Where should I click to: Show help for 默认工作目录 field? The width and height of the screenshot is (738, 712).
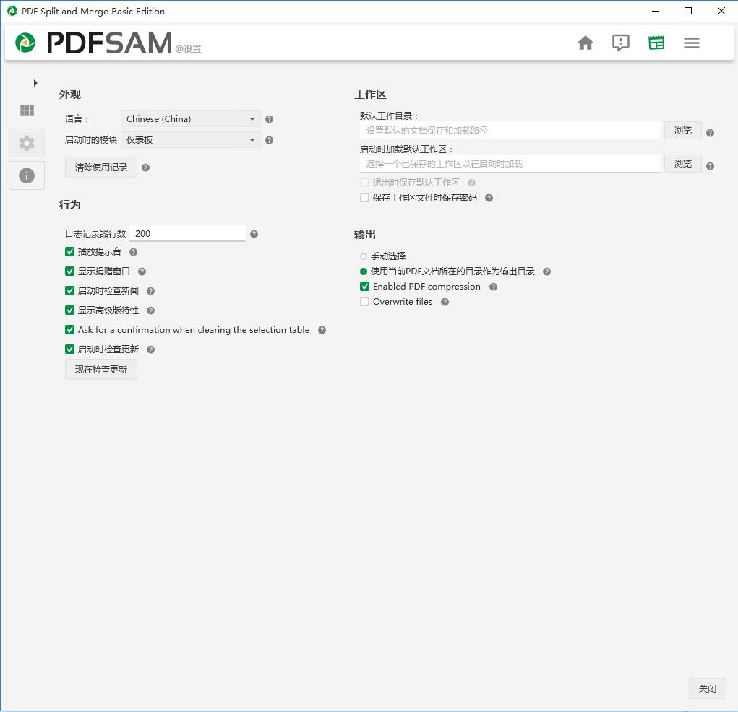pyautogui.click(x=711, y=133)
